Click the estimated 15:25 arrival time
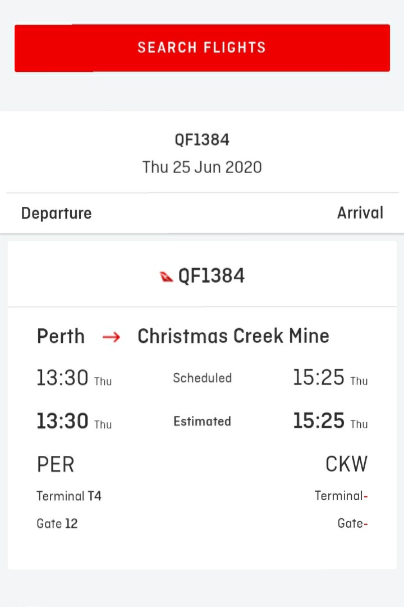404x607 pixels. tap(319, 420)
